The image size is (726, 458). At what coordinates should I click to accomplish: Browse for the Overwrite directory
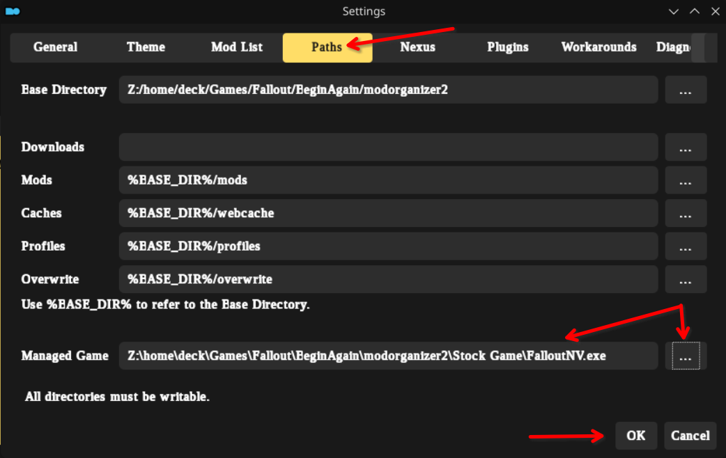(685, 280)
